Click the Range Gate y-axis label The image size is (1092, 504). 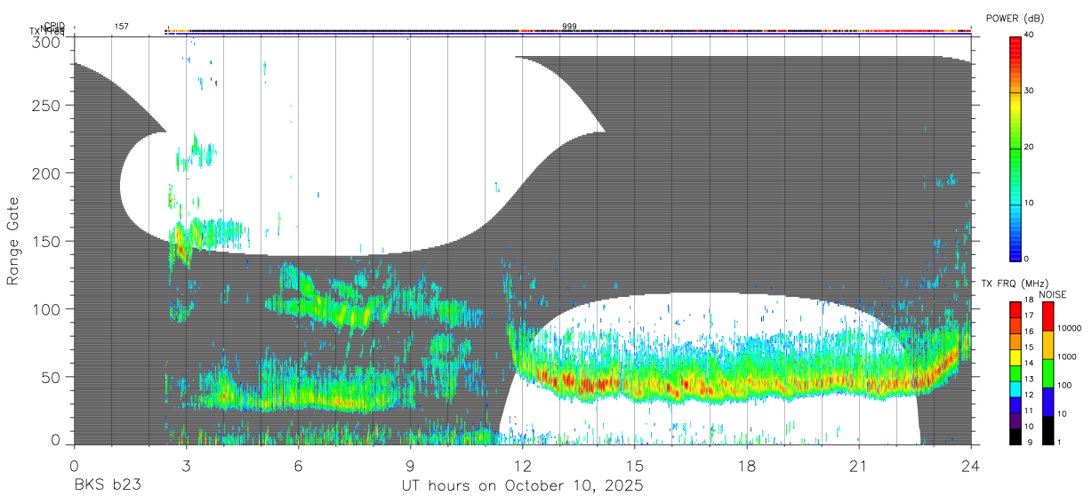pyautogui.click(x=13, y=241)
